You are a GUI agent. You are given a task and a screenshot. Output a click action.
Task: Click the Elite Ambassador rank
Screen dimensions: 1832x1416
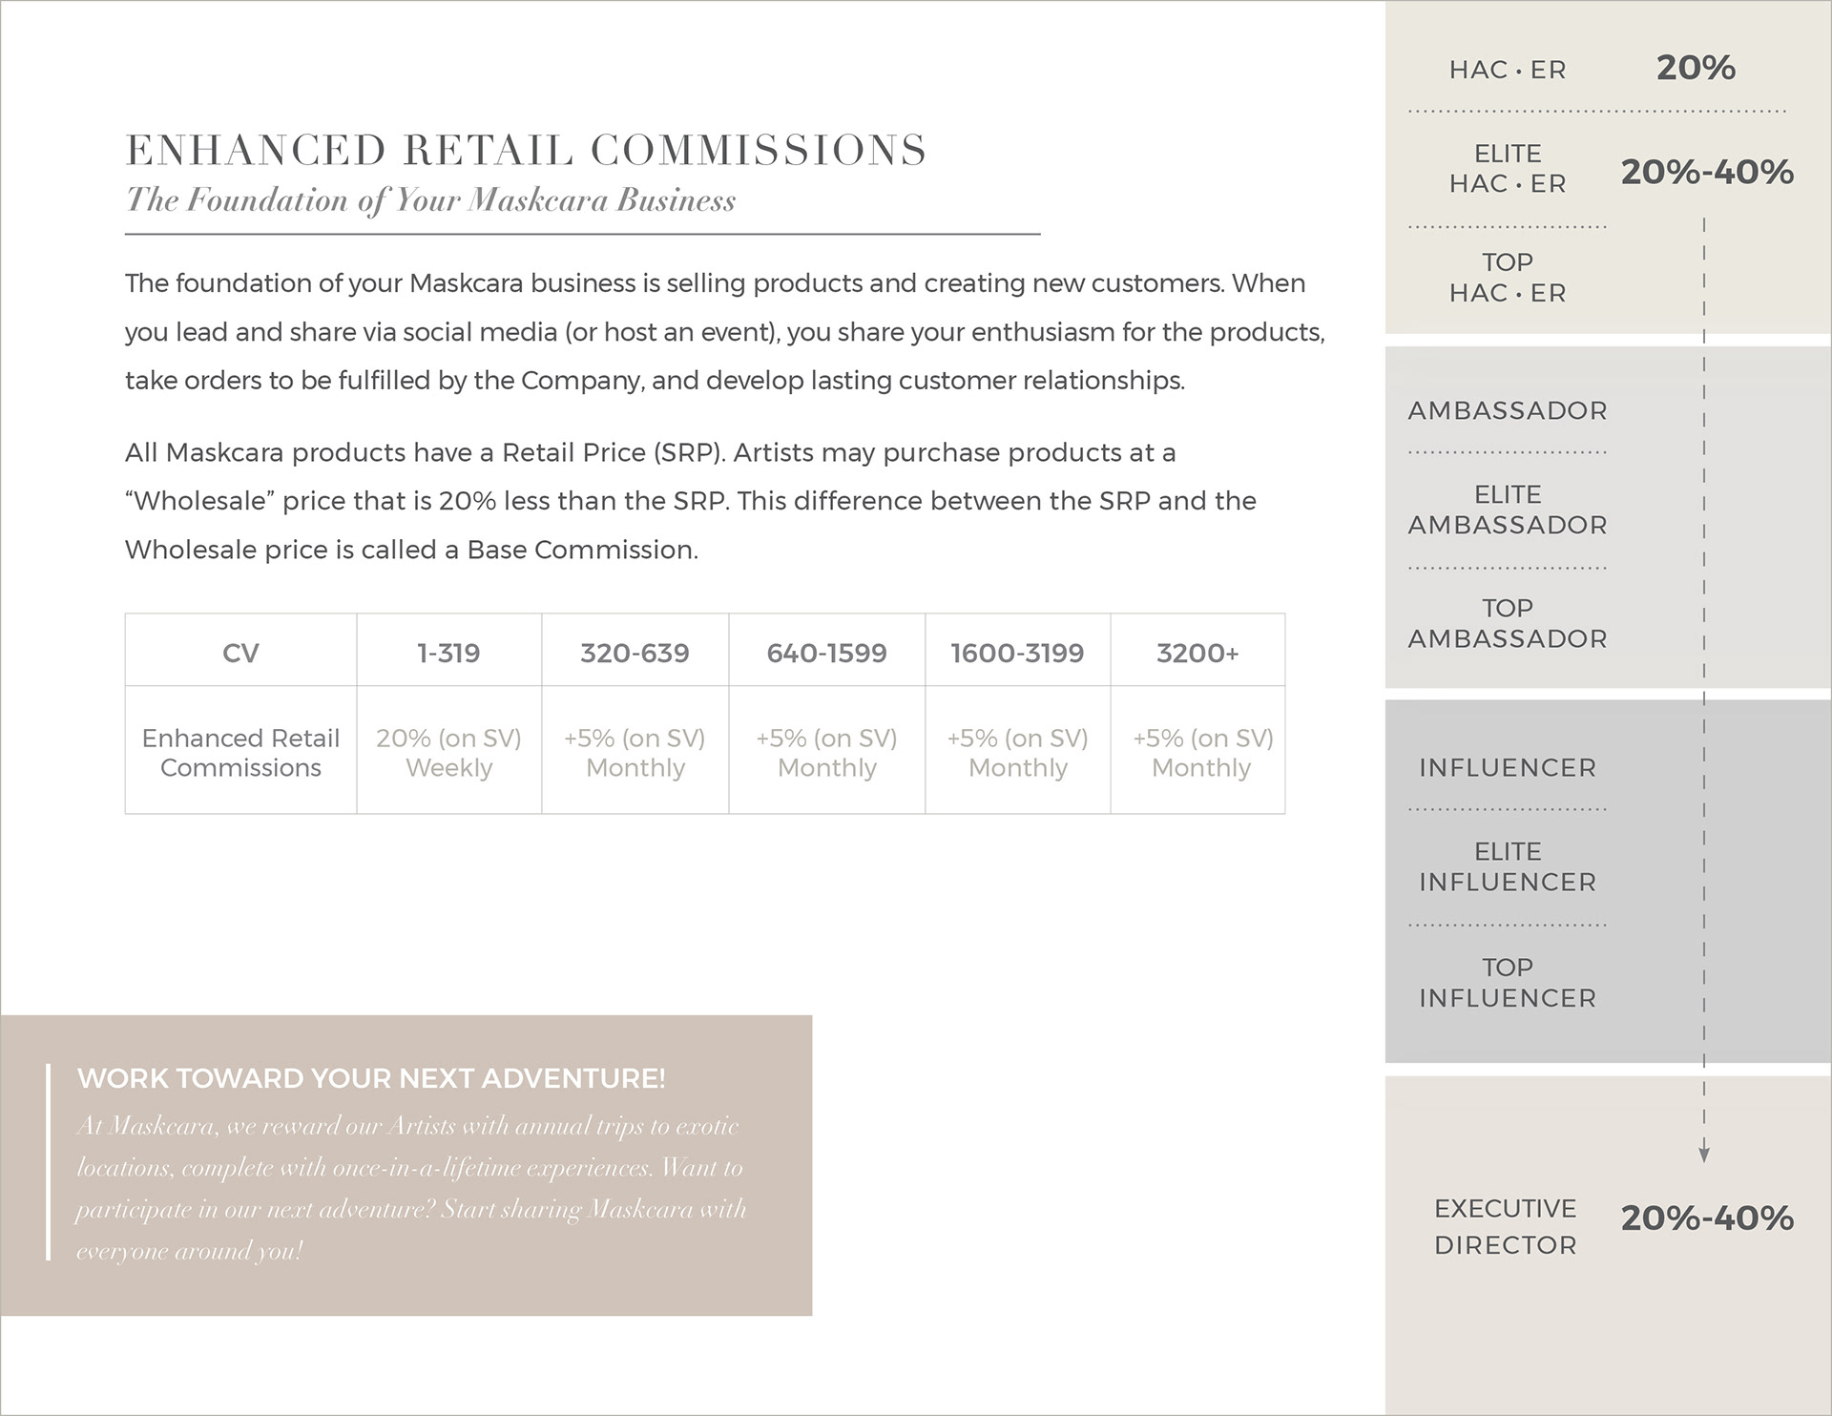tap(1507, 510)
